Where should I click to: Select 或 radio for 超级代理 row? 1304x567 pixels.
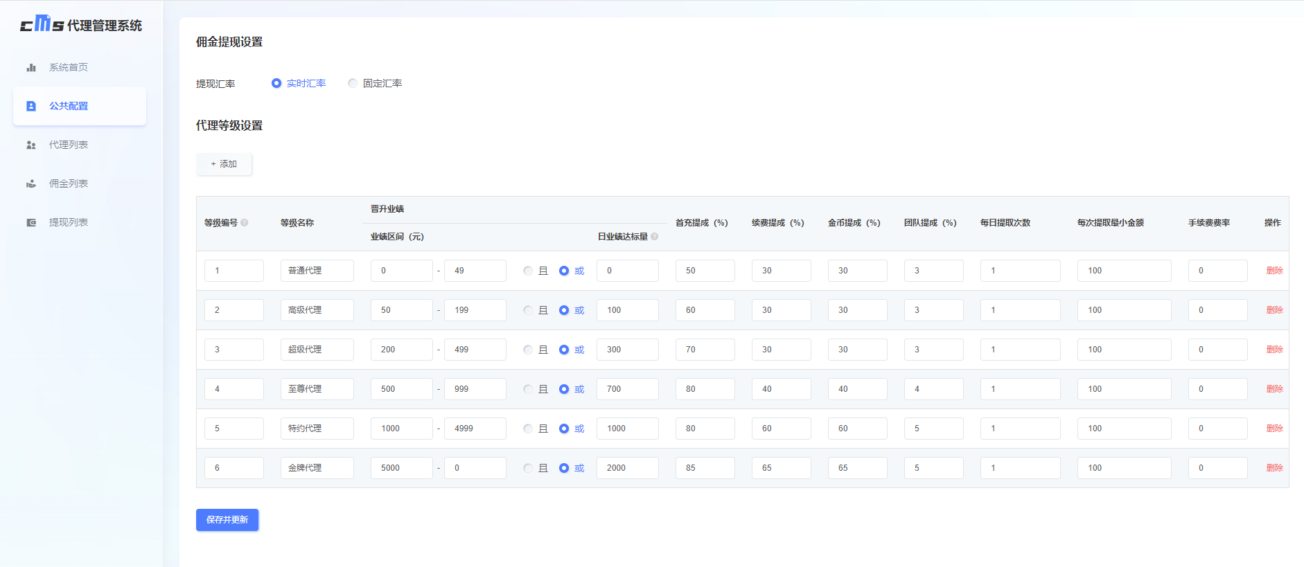click(x=572, y=350)
